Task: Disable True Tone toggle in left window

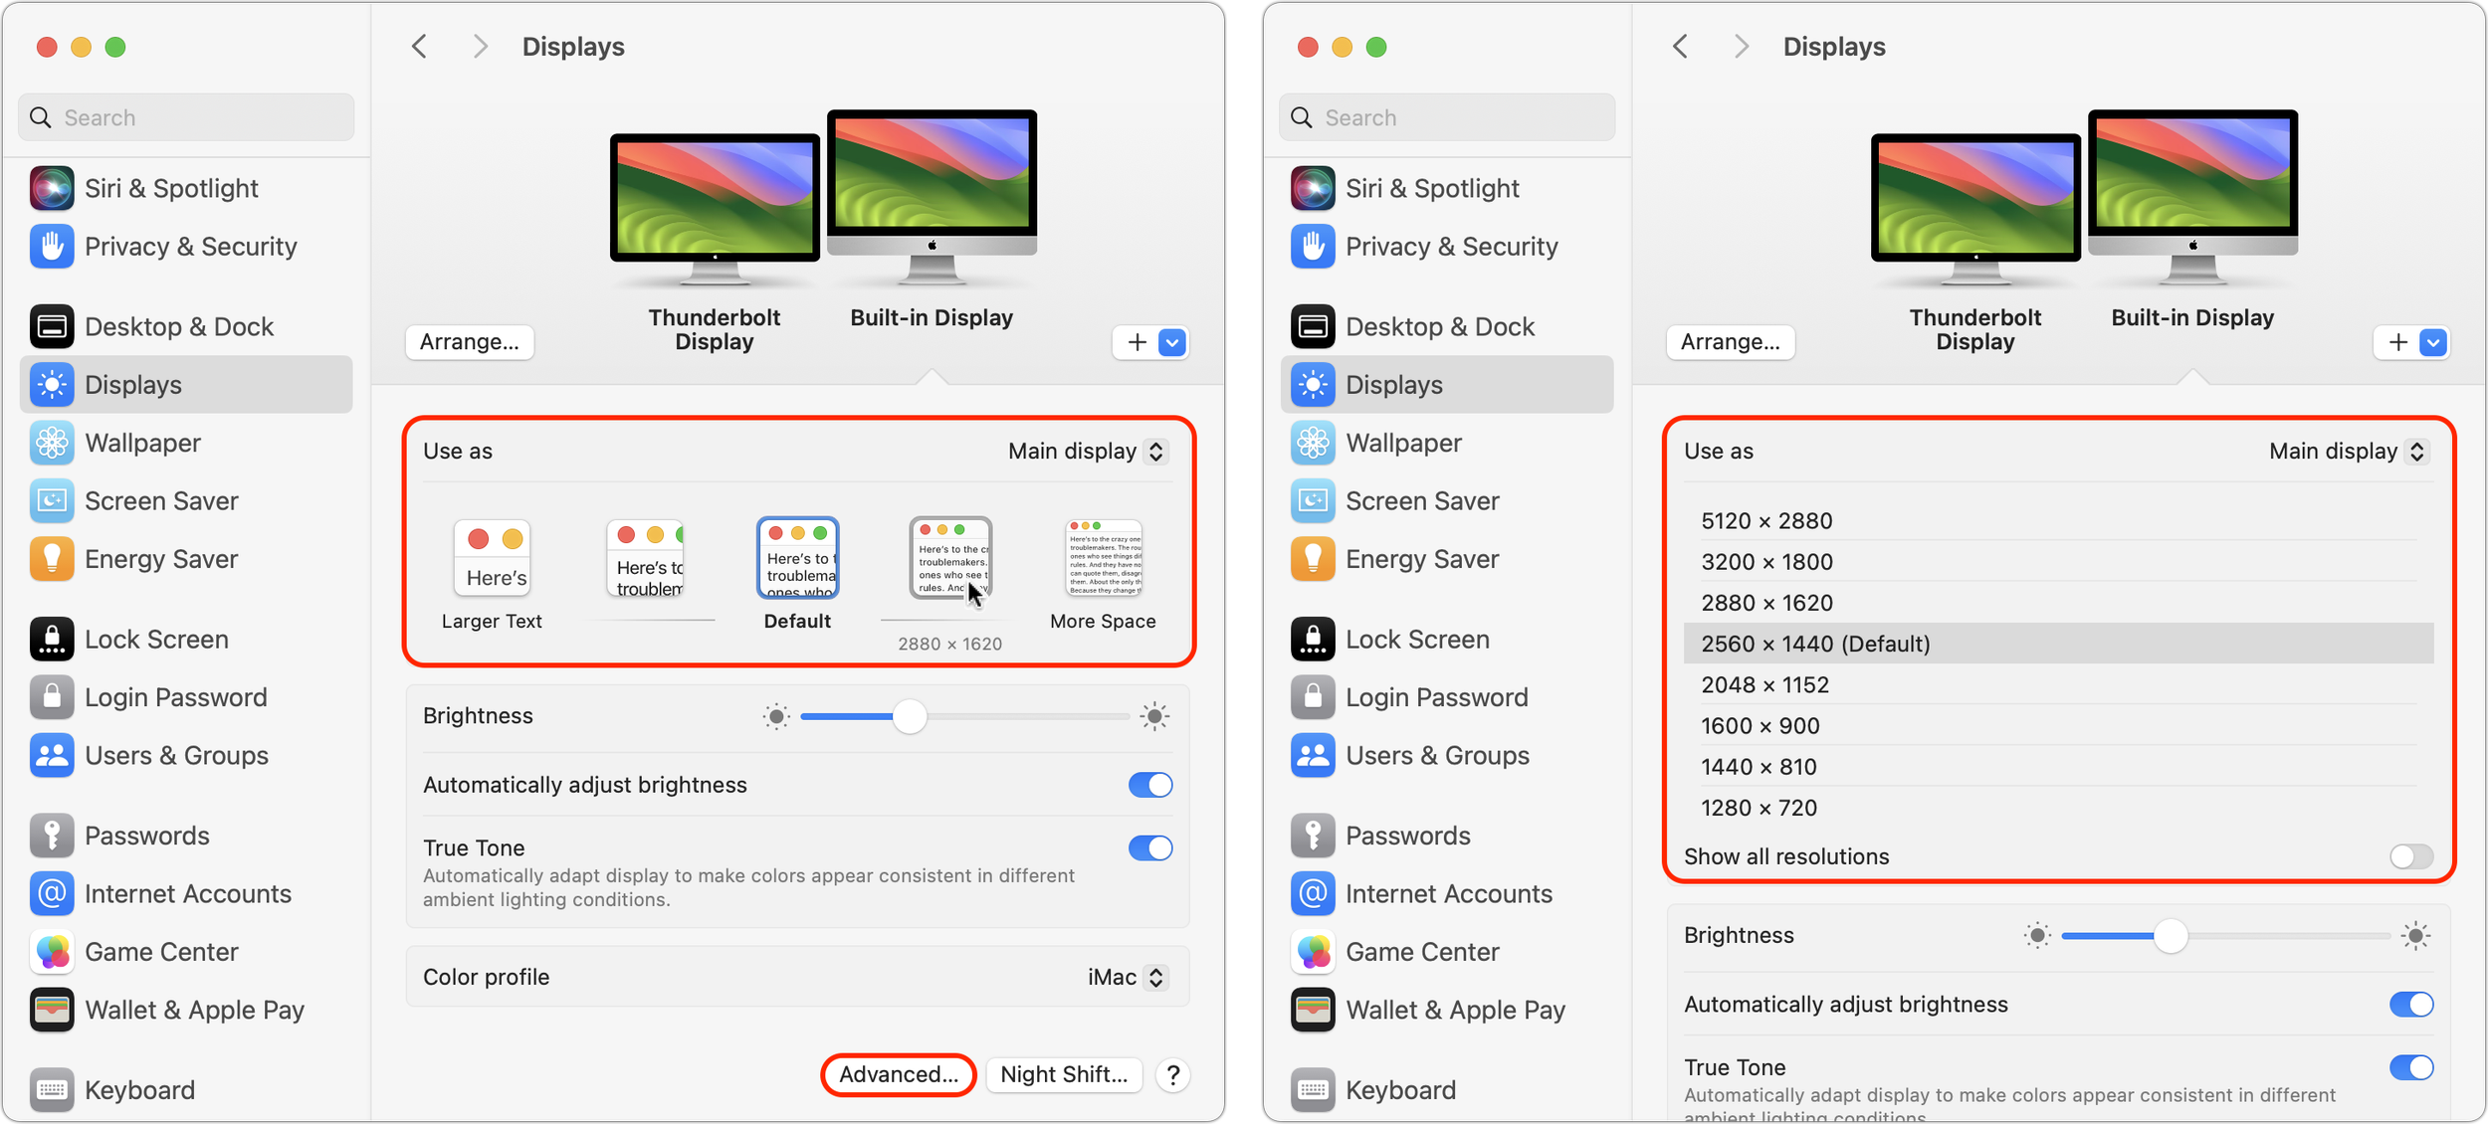Action: pyautogui.click(x=1149, y=848)
